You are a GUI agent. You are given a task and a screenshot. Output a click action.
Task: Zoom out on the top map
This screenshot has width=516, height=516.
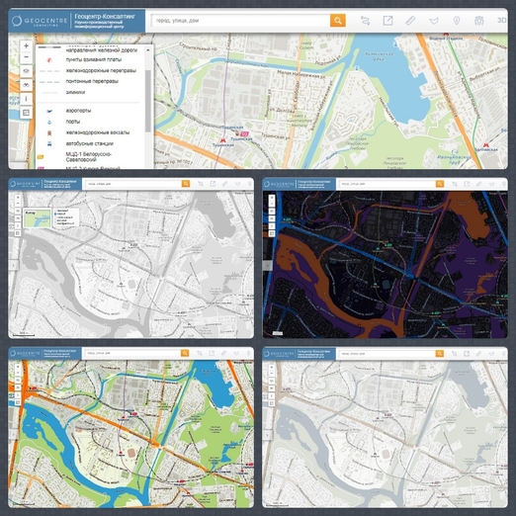point(27,57)
